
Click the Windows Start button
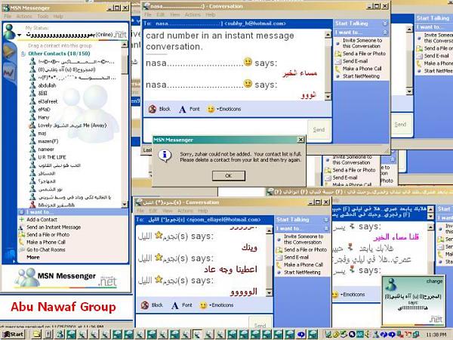pyautogui.click(x=13, y=333)
